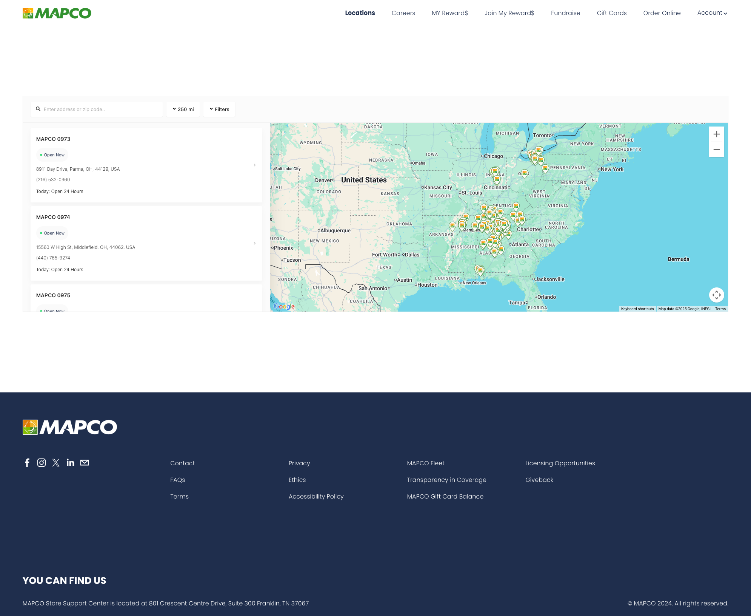Click the map camera controls icon

pos(716,295)
